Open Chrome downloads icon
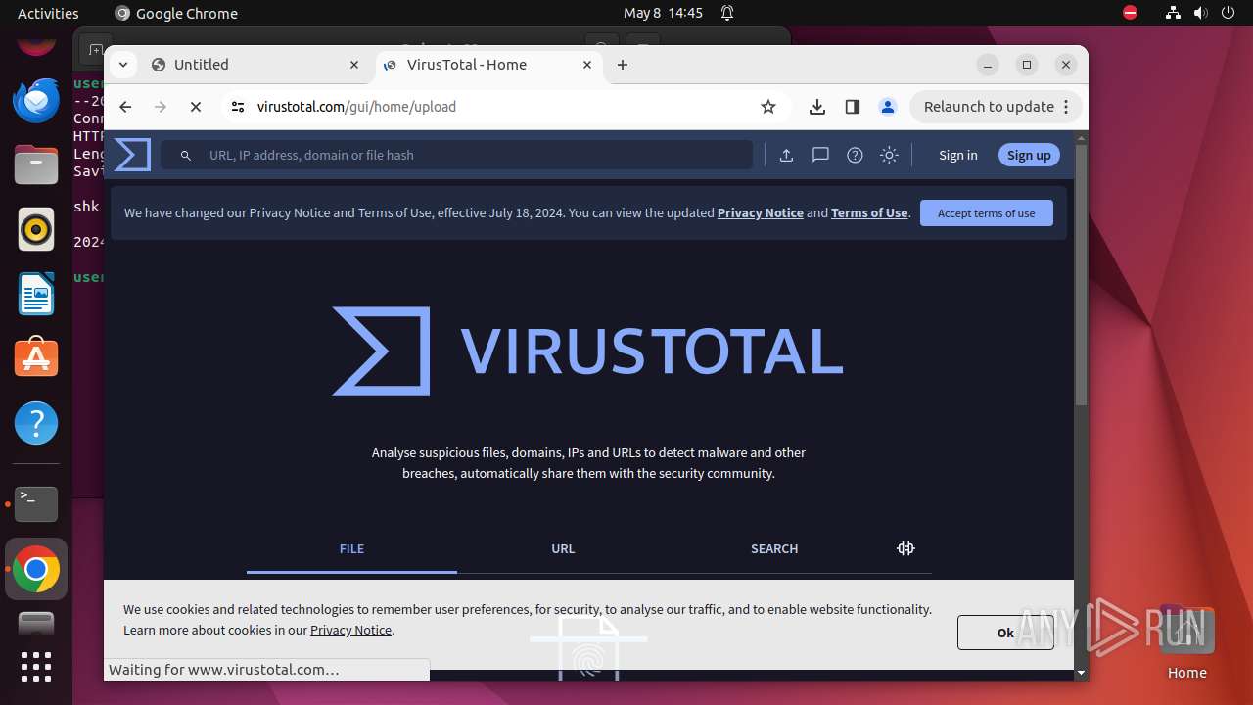Screen dimensions: 1253x705 coord(817,107)
